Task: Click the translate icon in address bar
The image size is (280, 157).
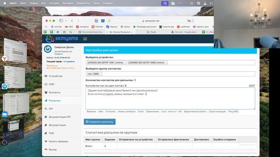Action: 189,21
